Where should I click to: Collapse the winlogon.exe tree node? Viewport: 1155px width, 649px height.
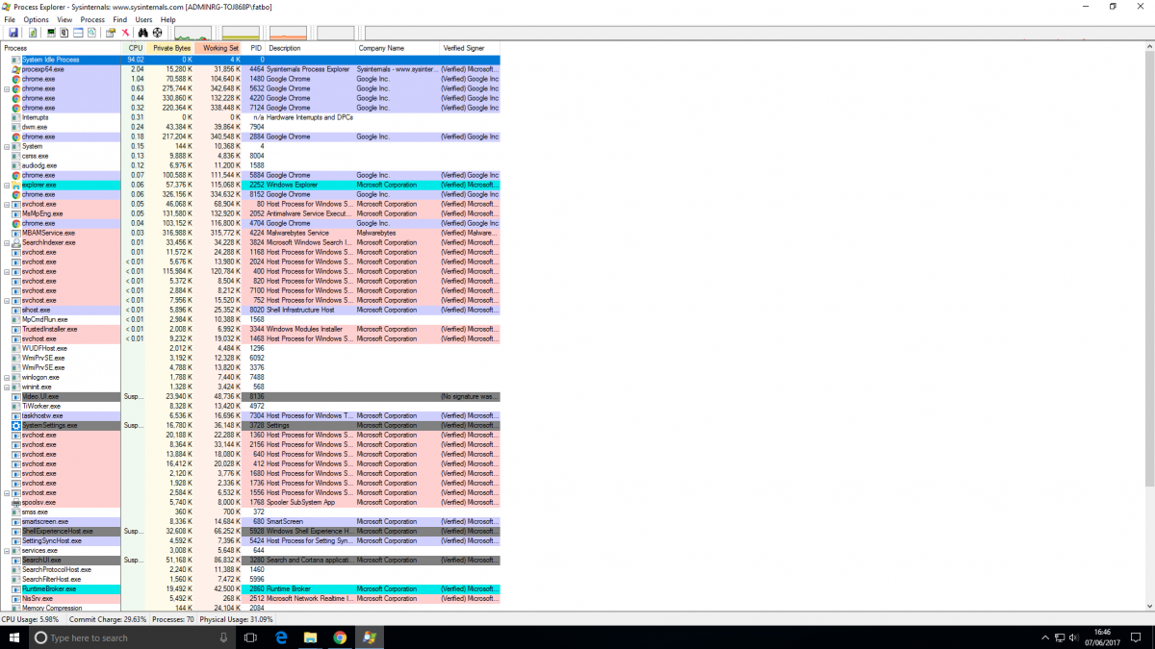click(7, 377)
